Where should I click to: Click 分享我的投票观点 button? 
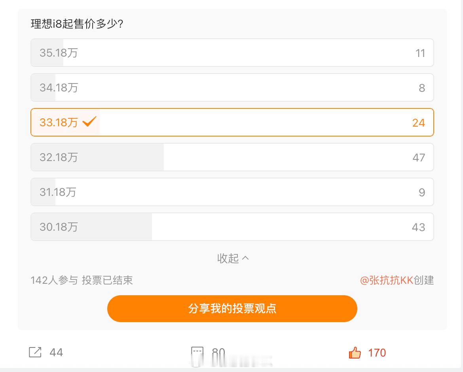tap(232, 309)
